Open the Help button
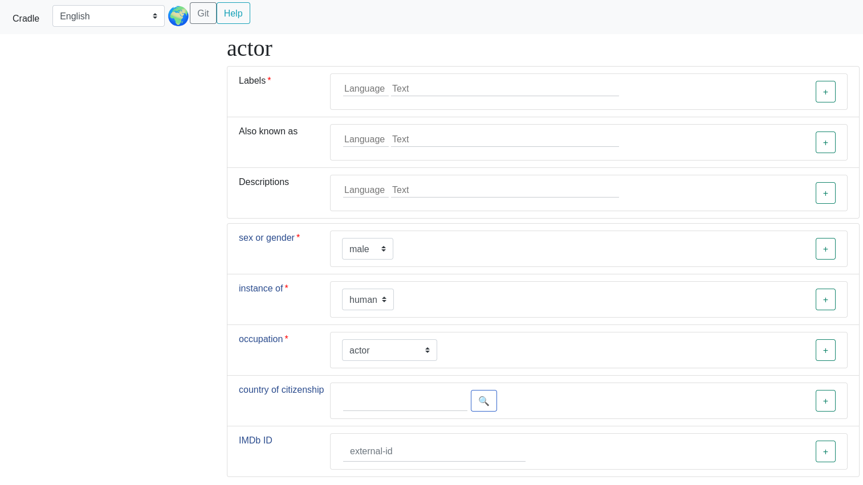 pos(233,13)
